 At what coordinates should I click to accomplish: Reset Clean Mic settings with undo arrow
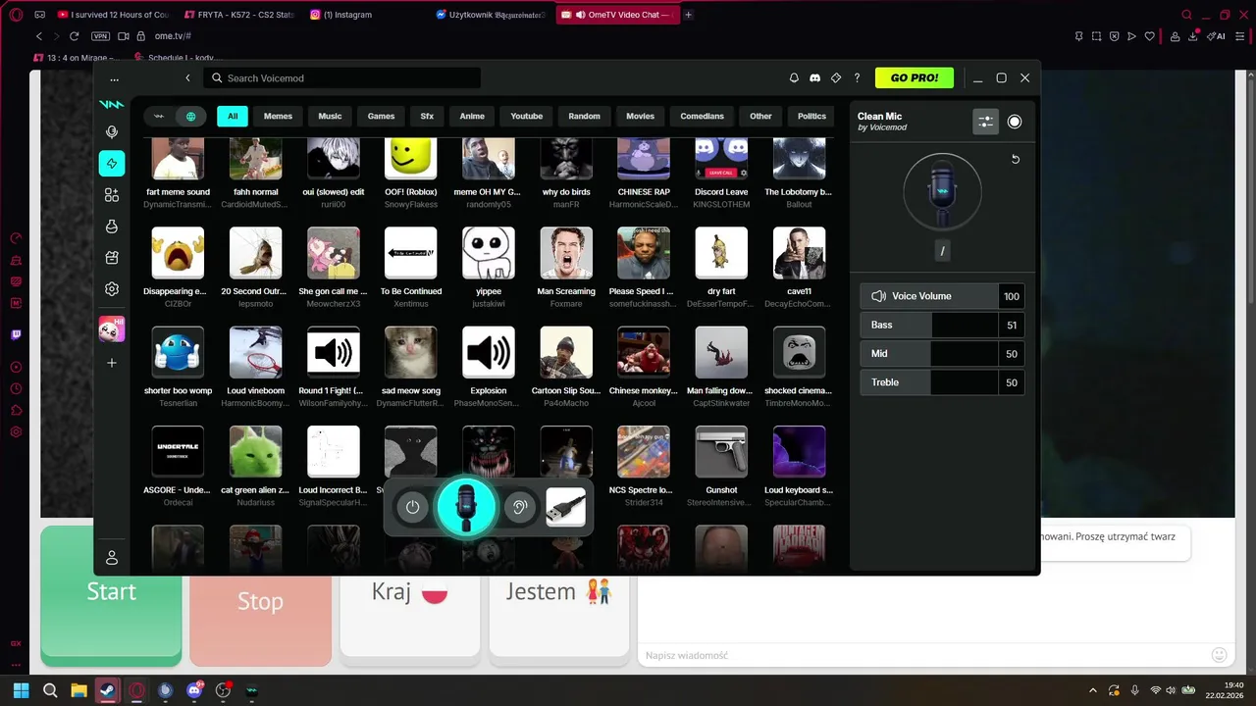1016,159
